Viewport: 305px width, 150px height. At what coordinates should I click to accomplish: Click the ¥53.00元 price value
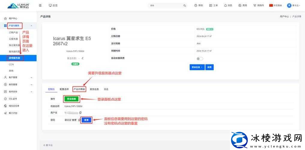[200, 29]
